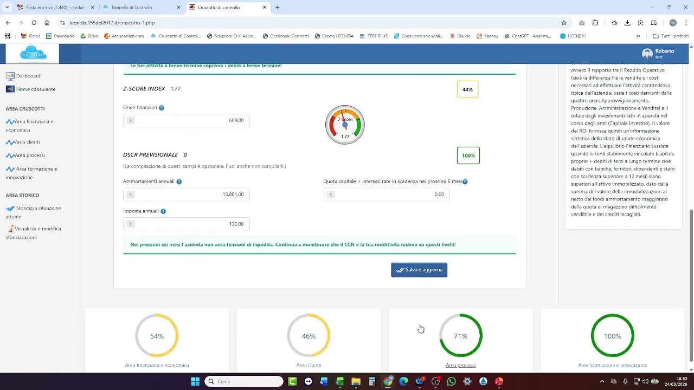Open the browser tab search dropdown
Image resolution: width=694 pixels, height=390 pixels.
[x=7, y=8]
